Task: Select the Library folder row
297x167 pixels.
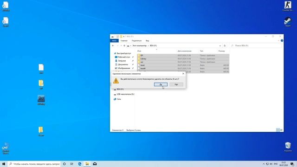Action: click(x=183, y=59)
